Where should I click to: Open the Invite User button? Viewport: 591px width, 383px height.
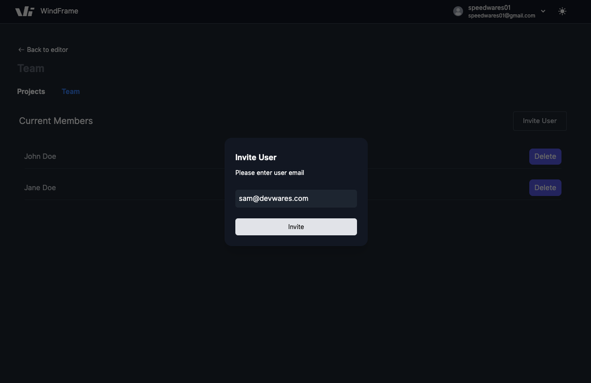[x=540, y=121]
